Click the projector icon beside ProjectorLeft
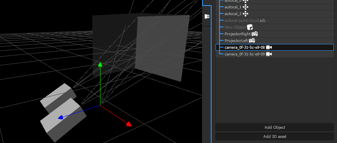Screen dimensions: 337x143 pyautogui.click(x=252, y=40)
